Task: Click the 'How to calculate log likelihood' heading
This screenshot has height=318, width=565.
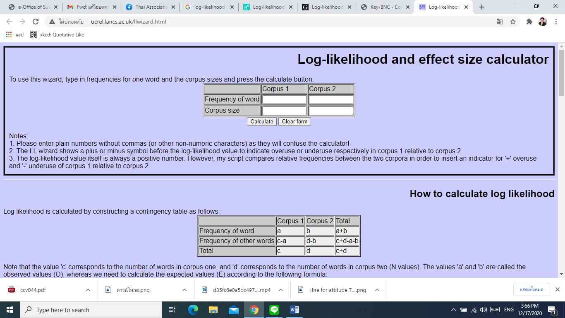Action: pos(482,194)
